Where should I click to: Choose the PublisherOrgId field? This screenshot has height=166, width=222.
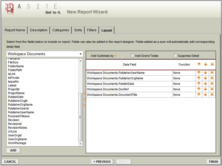pyautogui.click(x=18, y=101)
